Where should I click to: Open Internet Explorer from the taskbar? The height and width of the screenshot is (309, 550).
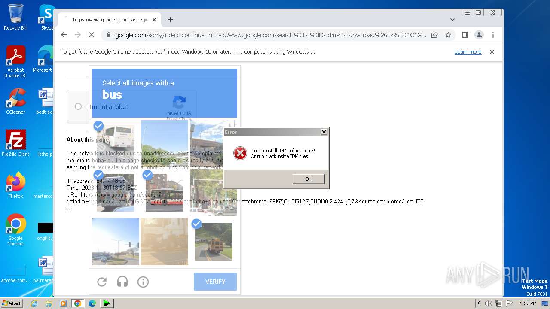(x=34, y=303)
